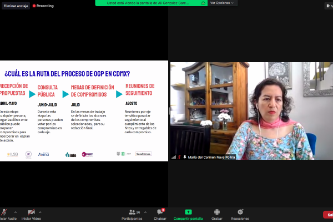Screen dimensions: 333x222
Task: Expand the chevron beside Participantes
Action: tap(145, 212)
